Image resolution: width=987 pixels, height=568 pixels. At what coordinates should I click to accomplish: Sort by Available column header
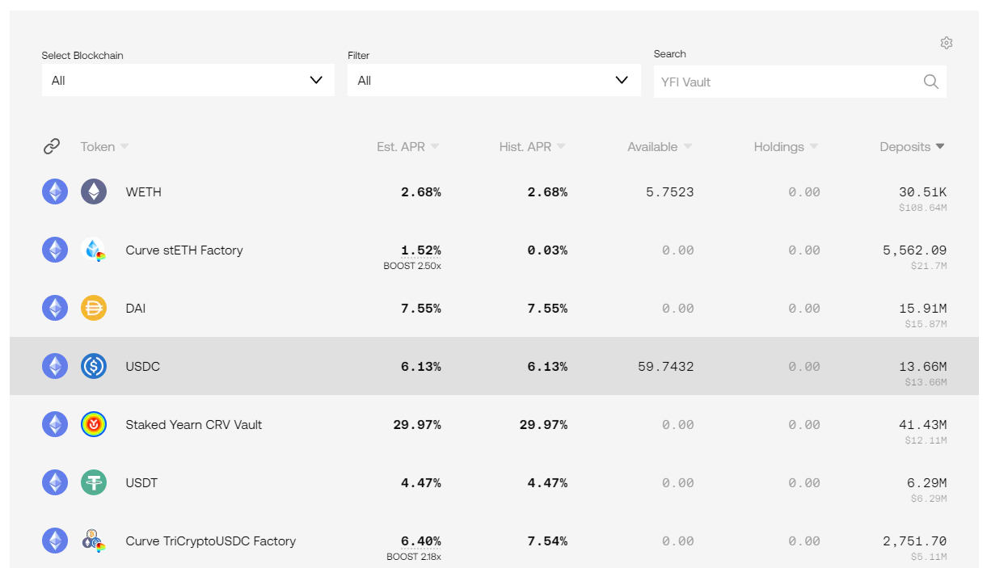(x=660, y=147)
